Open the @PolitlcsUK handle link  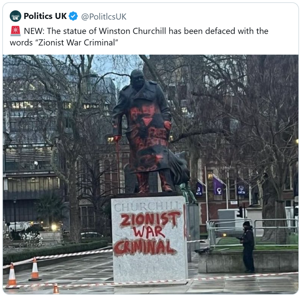pyautogui.click(x=104, y=17)
